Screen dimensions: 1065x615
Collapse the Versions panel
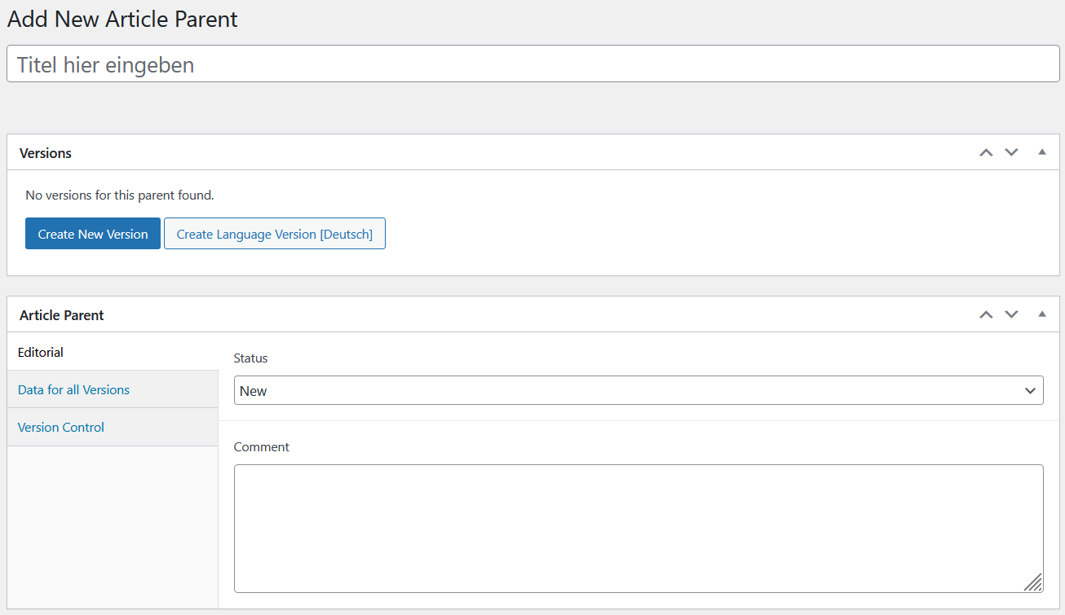(x=1041, y=152)
